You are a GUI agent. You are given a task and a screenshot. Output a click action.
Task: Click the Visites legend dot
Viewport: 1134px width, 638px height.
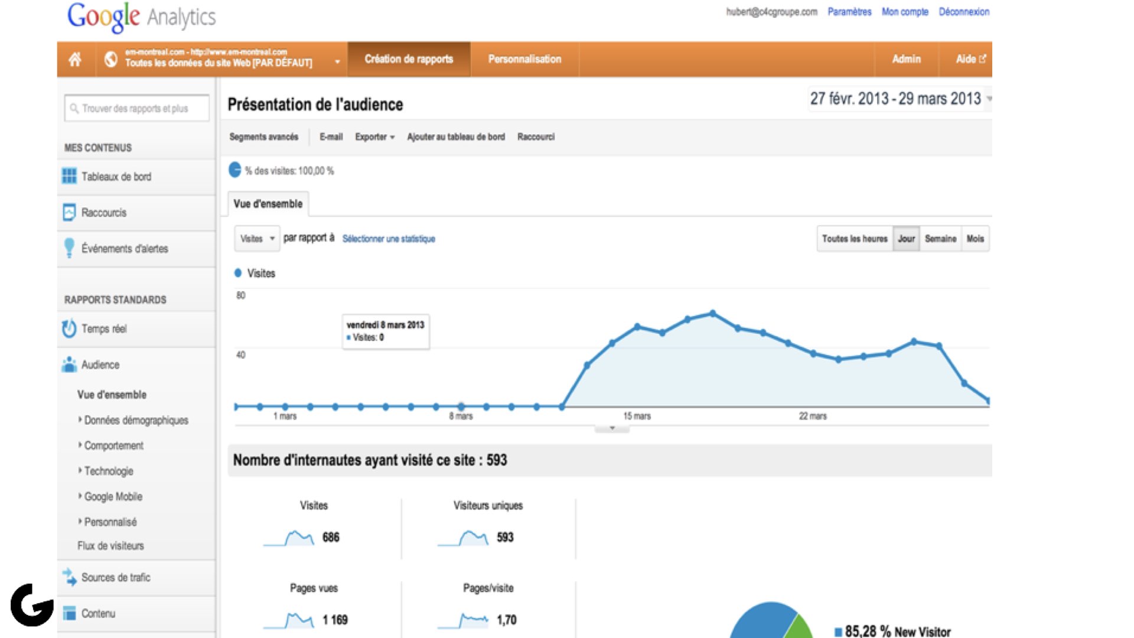tap(238, 273)
